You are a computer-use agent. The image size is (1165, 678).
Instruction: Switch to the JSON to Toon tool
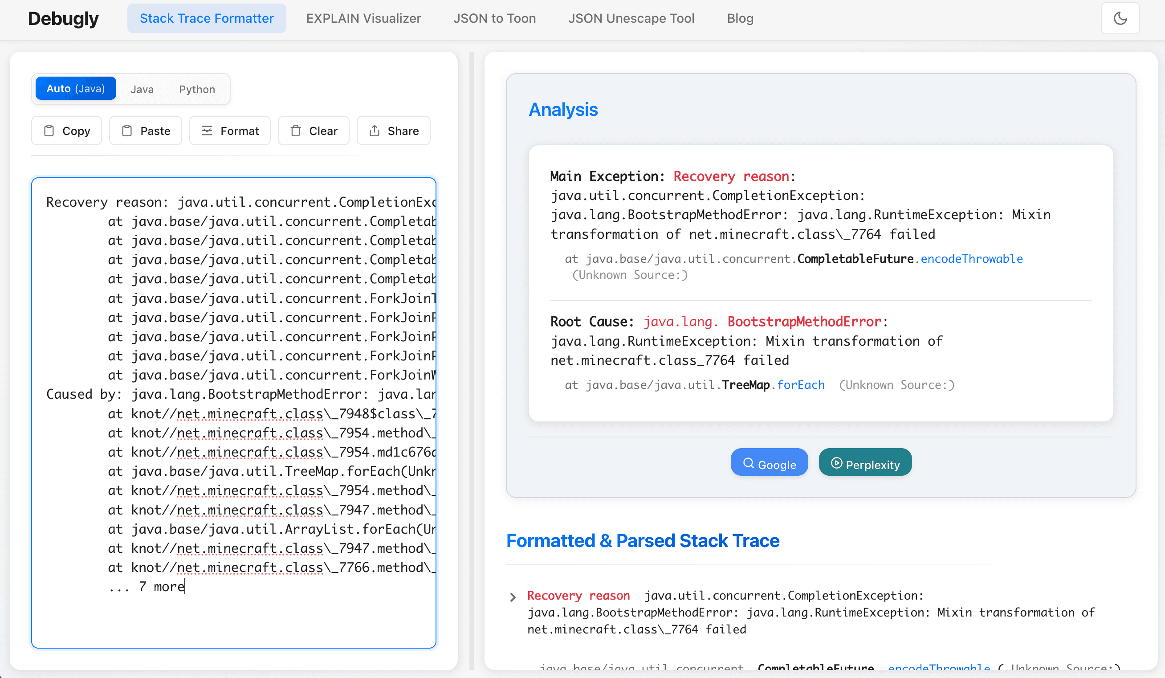pos(495,18)
